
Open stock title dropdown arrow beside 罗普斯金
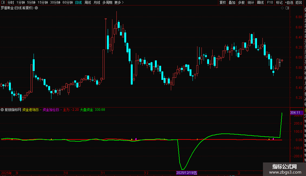coord(36,8)
